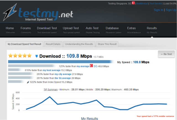Click the My Speed 109.8 Mbps bar
The width and height of the screenshot is (177, 120).
(x=61, y=62)
